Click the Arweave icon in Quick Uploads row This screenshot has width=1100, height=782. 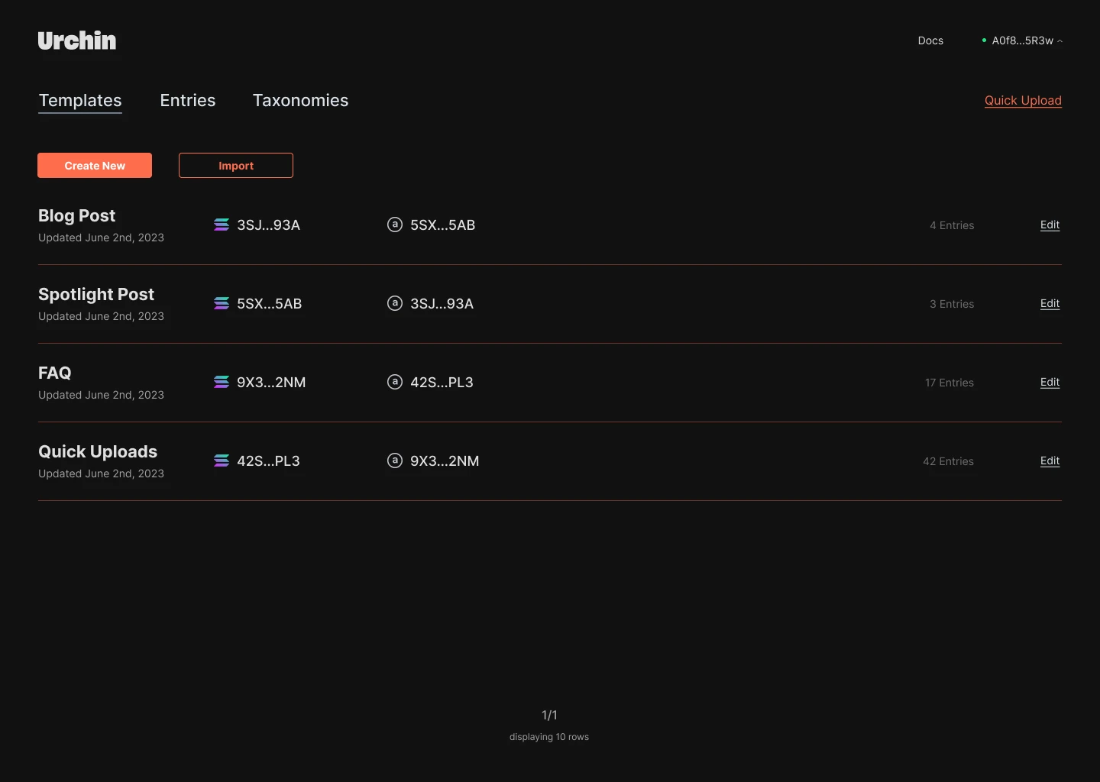pos(394,460)
